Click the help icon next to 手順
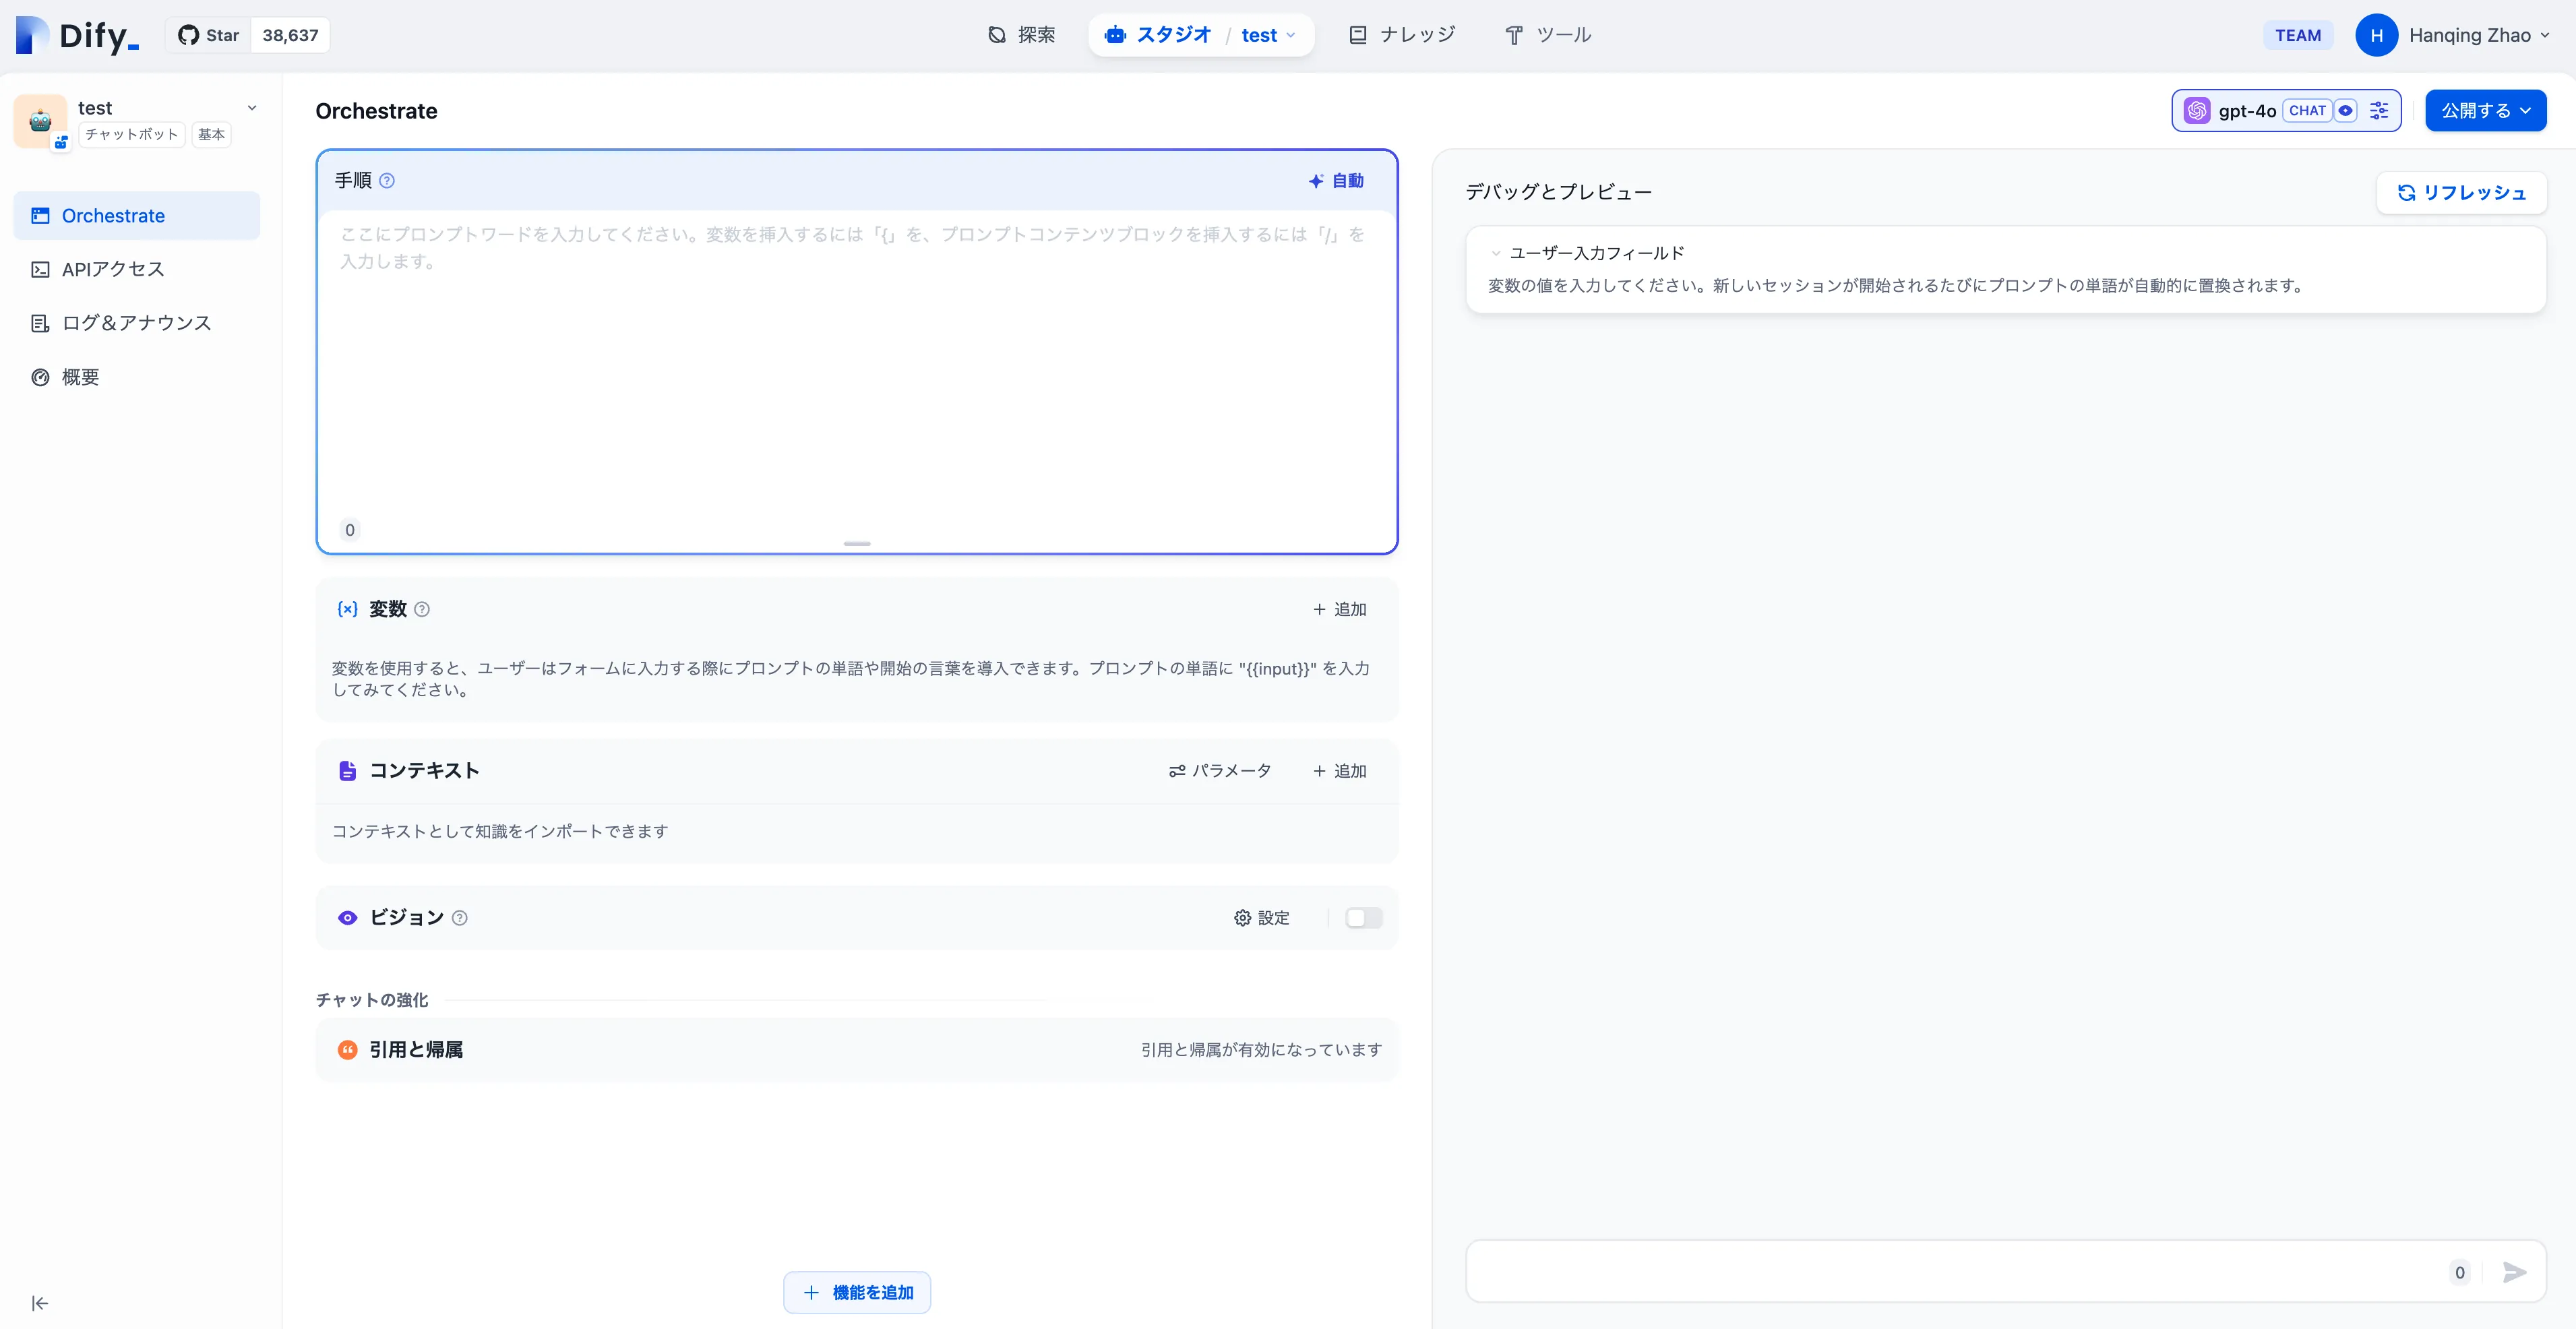 coord(387,180)
